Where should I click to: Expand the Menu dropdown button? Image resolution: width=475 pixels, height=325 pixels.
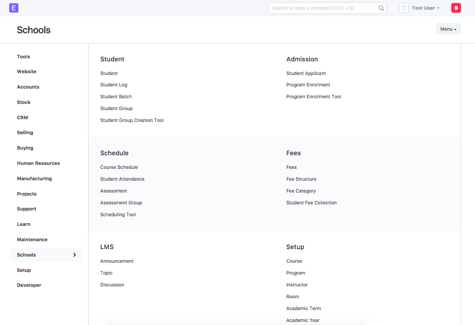[x=448, y=29]
